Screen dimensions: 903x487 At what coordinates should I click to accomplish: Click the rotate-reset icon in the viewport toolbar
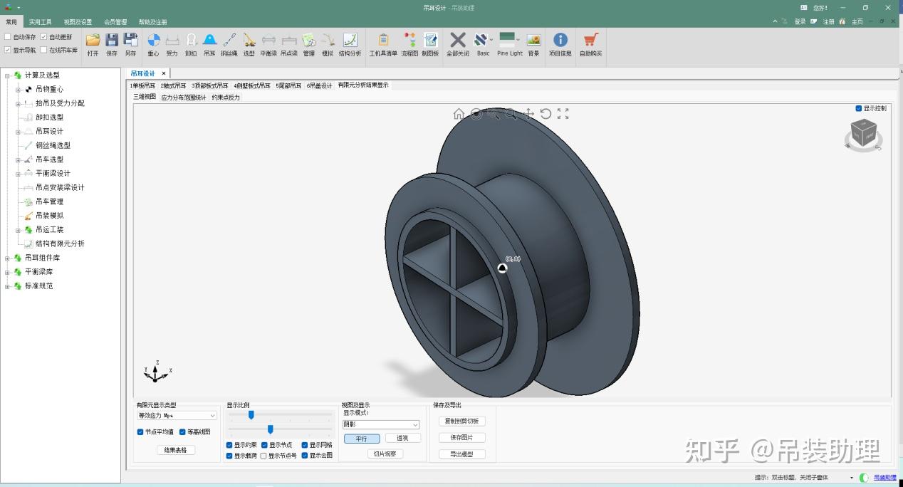(x=546, y=114)
